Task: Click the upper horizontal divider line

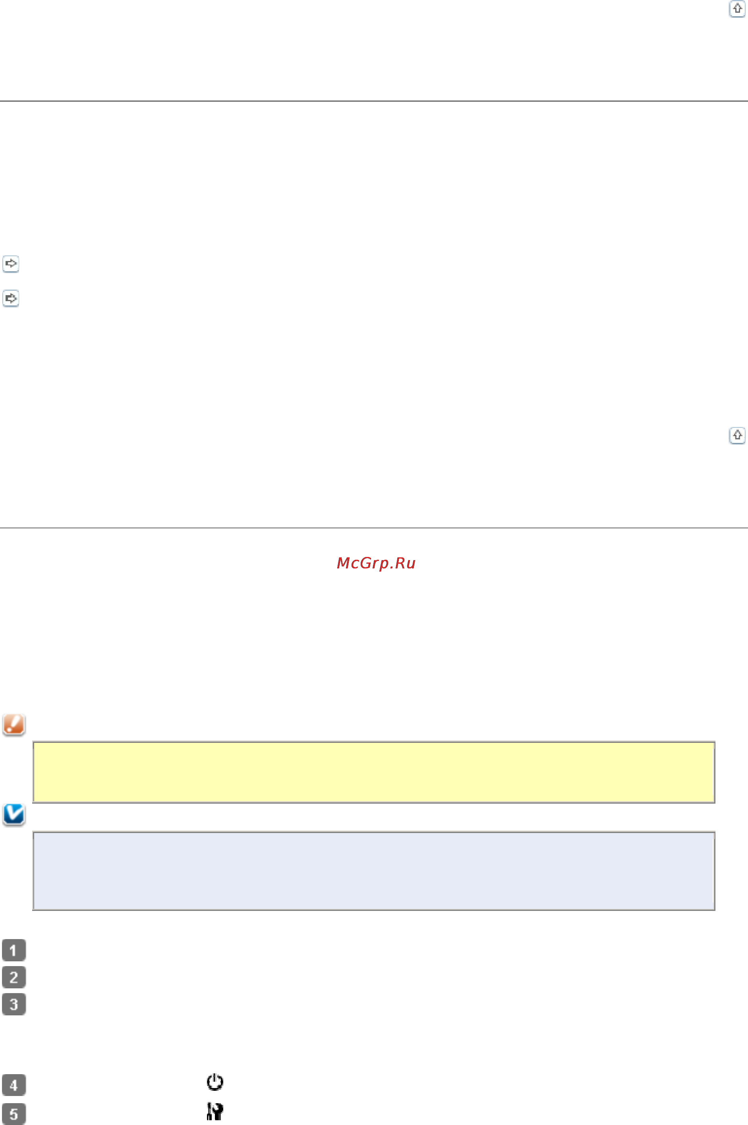Action: tap(374, 101)
